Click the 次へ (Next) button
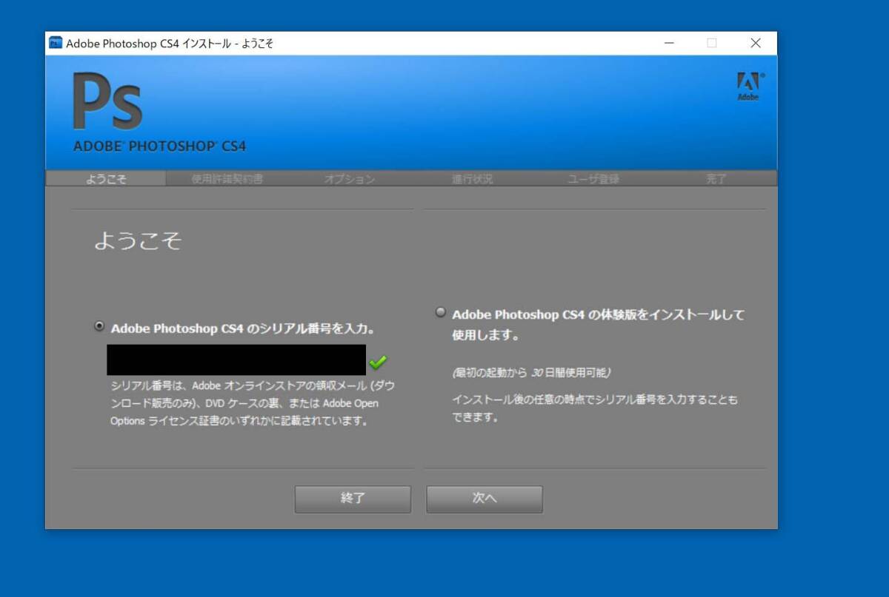 click(485, 499)
